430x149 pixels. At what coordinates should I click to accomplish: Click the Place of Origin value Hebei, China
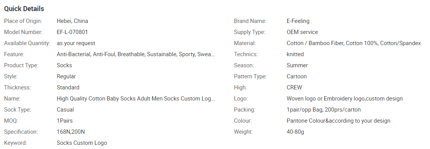(72, 21)
